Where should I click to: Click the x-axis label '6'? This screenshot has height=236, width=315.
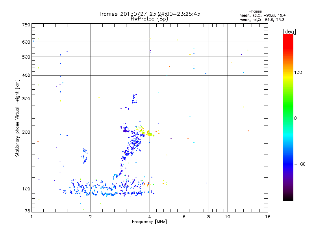point(184,217)
